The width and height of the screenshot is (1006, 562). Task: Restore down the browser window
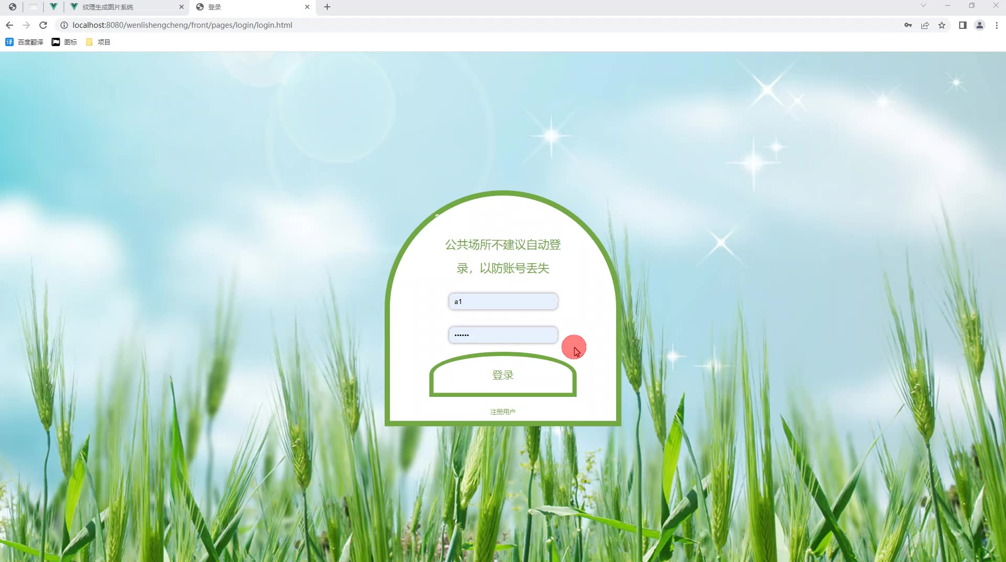971,6
